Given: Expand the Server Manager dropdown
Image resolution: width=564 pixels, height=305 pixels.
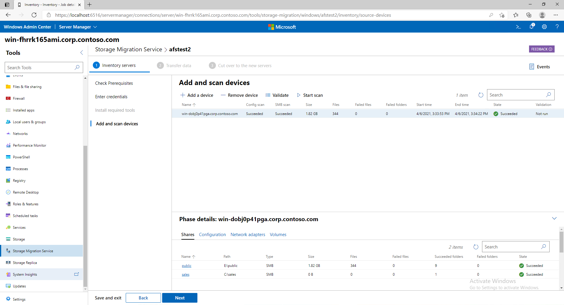Looking at the screenshot, I should (95, 27).
